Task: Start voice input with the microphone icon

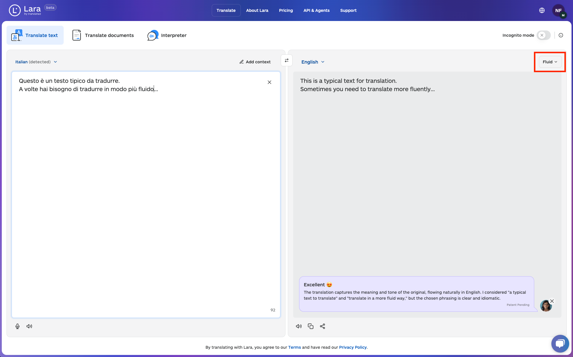Action: point(17,326)
